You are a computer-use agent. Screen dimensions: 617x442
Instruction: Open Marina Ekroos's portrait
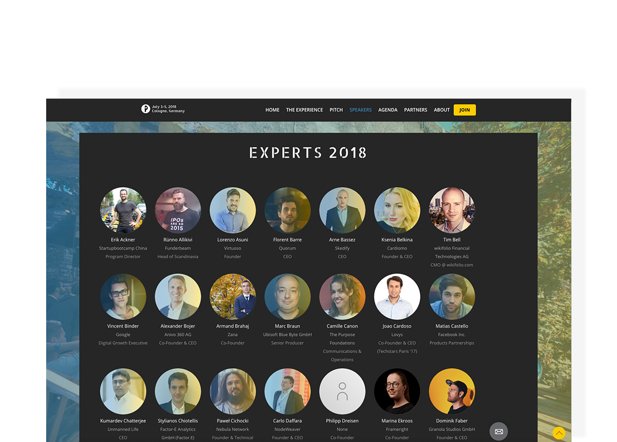pyautogui.click(x=397, y=391)
